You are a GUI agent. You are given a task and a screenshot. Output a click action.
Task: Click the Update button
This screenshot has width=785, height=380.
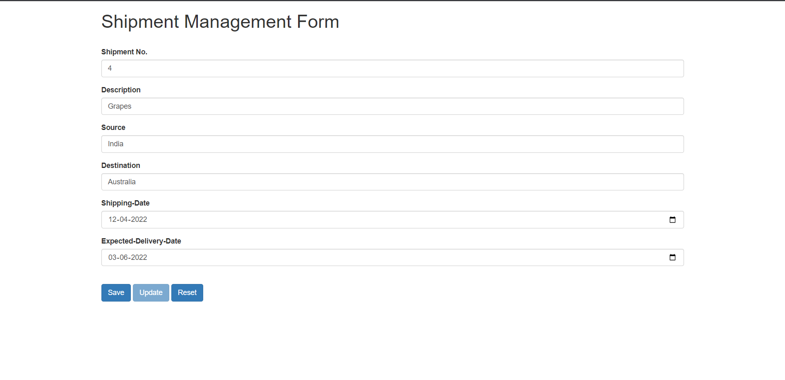click(150, 293)
